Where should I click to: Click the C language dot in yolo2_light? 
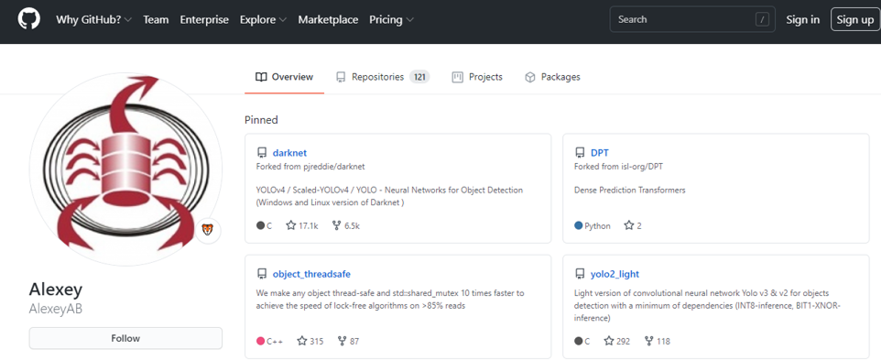(579, 341)
